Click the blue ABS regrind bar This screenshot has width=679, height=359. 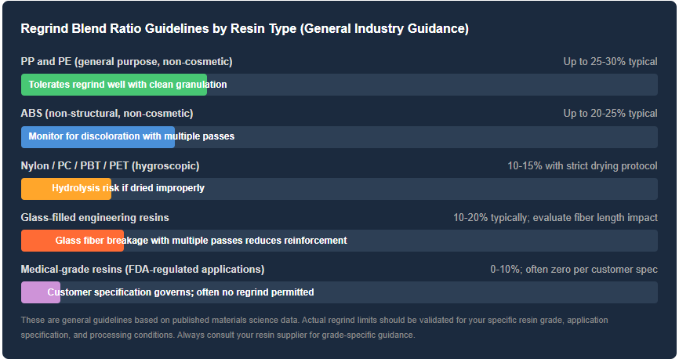98,137
